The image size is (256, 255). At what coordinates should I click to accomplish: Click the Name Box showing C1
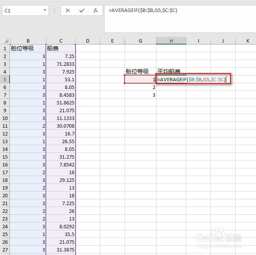click(x=25, y=10)
